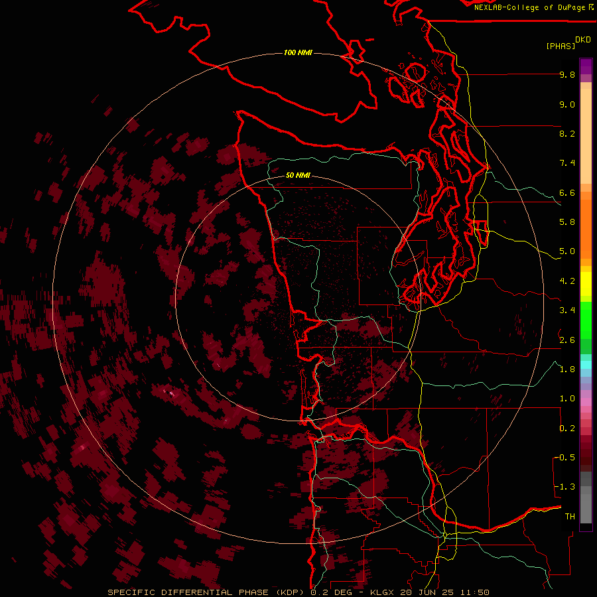Click the TH threshold label on the scale
The width and height of the screenshot is (597, 597).
pos(570,517)
